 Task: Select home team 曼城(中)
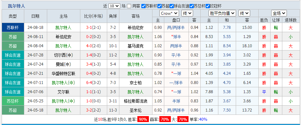click(x=63, y=64)
